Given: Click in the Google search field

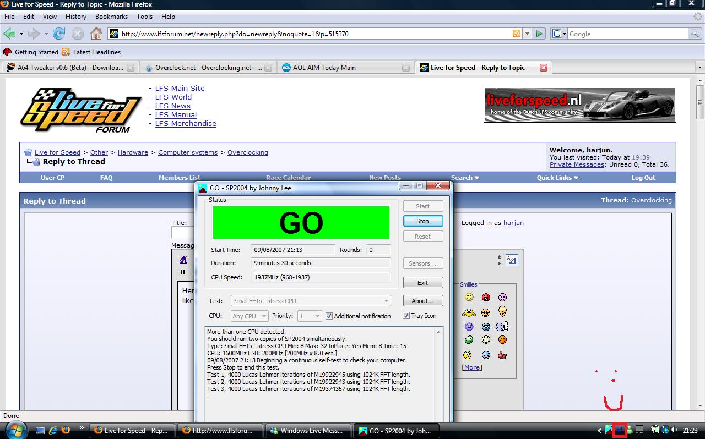Looking at the screenshot, I should click(628, 34).
